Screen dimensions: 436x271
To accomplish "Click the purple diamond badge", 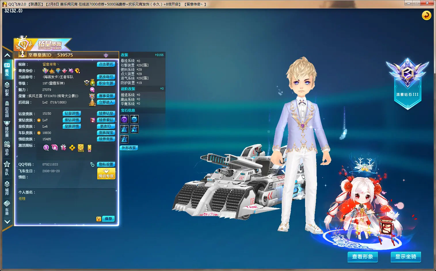I will (71, 71).
